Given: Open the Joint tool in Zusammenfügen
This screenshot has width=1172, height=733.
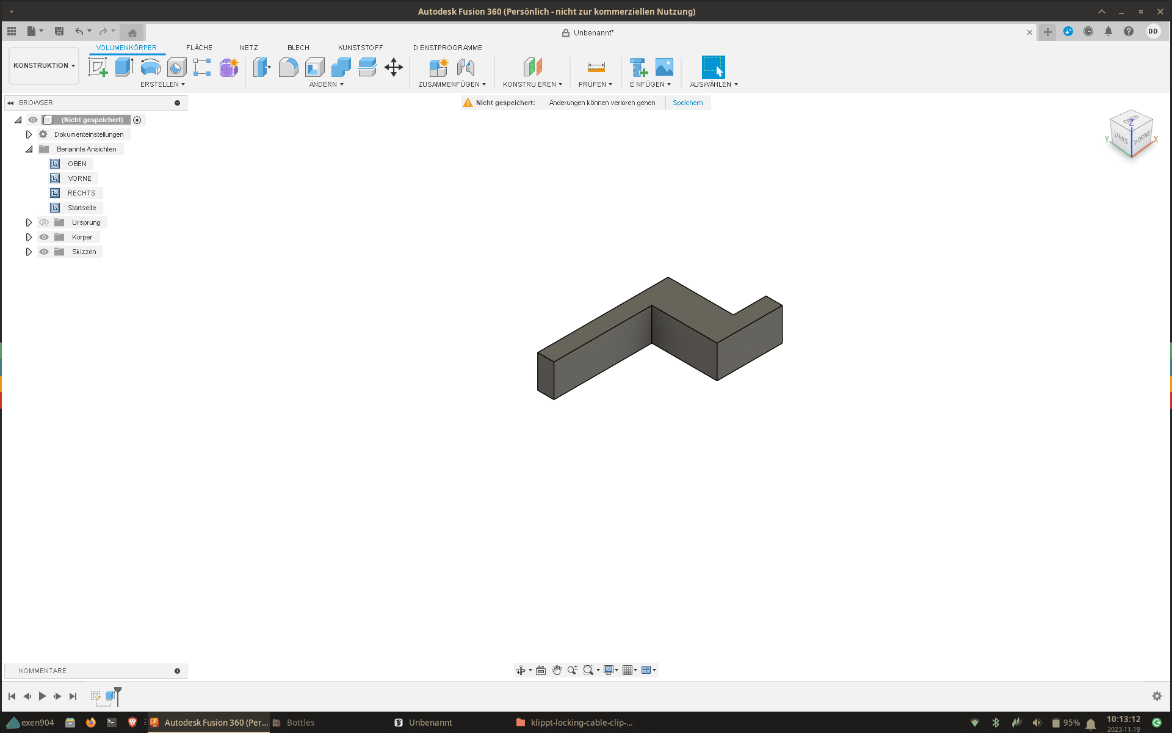Looking at the screenshot, I should (465, 67).
